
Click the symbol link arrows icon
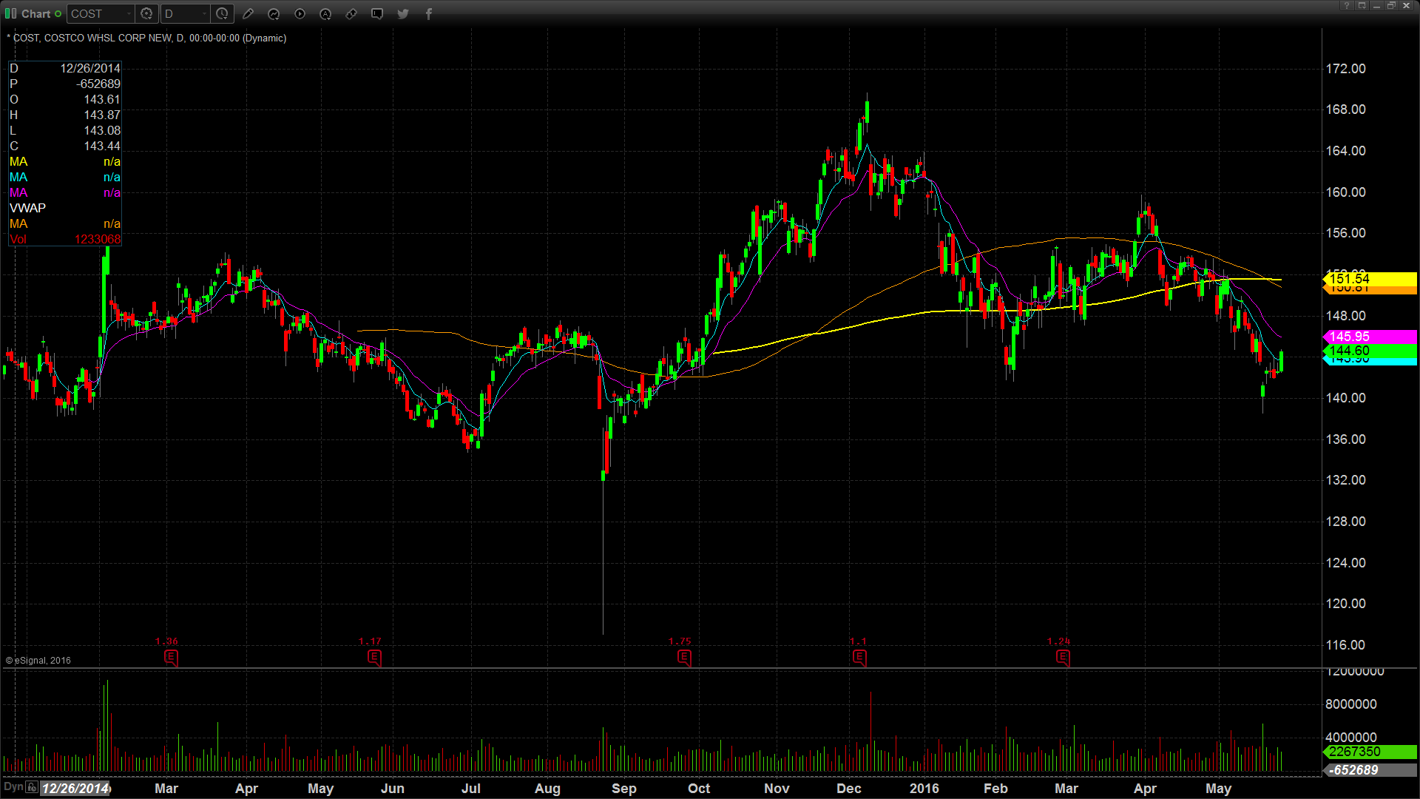[x=351, y=14]
